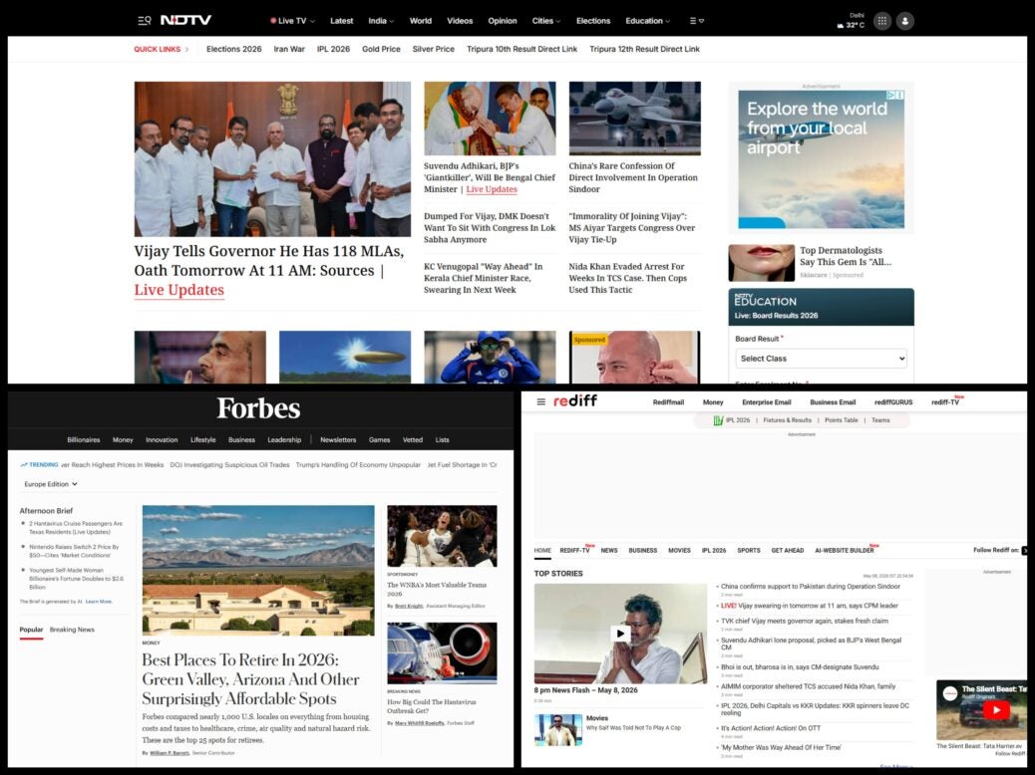Open KC Venugopal Kerala Chief Minister article

point(484,278)
